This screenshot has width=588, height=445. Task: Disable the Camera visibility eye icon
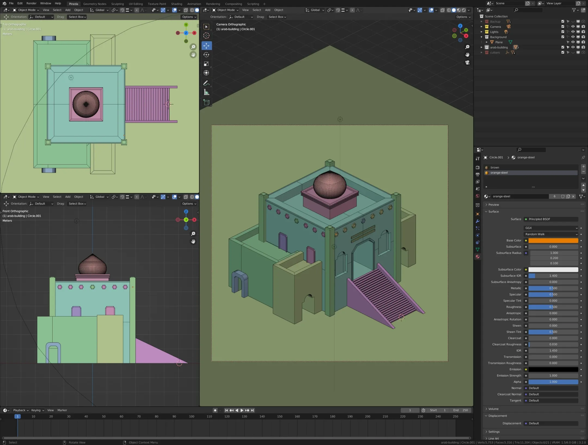coord(573,27)
